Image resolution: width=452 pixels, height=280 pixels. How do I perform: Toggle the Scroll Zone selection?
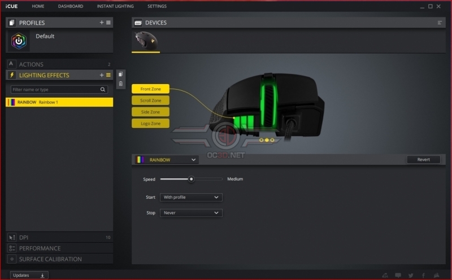150,100
